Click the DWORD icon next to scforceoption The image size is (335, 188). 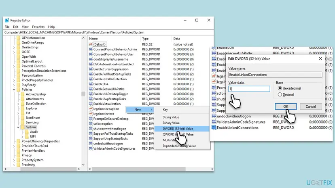click(x=91, y=123)
